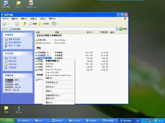Screen dimensions: 165x123
Task: Click the green Go arrow button
Action: [x=121, y=29]
